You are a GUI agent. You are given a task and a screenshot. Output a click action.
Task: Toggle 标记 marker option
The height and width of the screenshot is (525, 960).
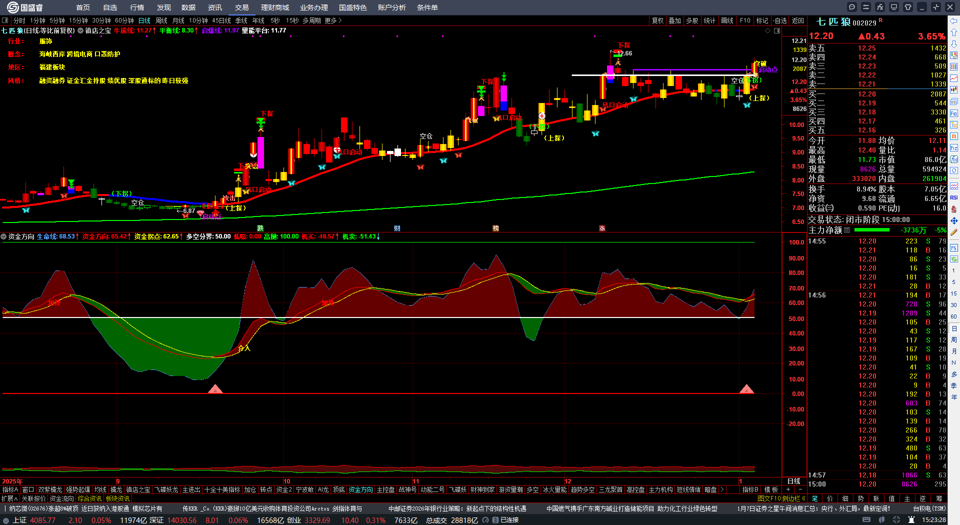coord(762,20)
